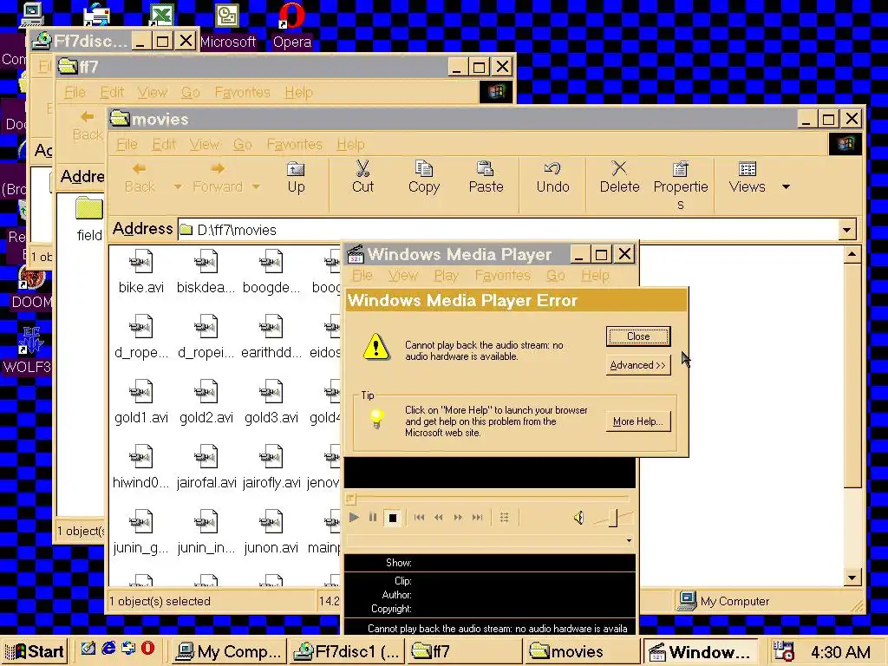This screenshot has width=888, height=666.
Task: Select the hiwind0 video file
Action: click(141, 467)
